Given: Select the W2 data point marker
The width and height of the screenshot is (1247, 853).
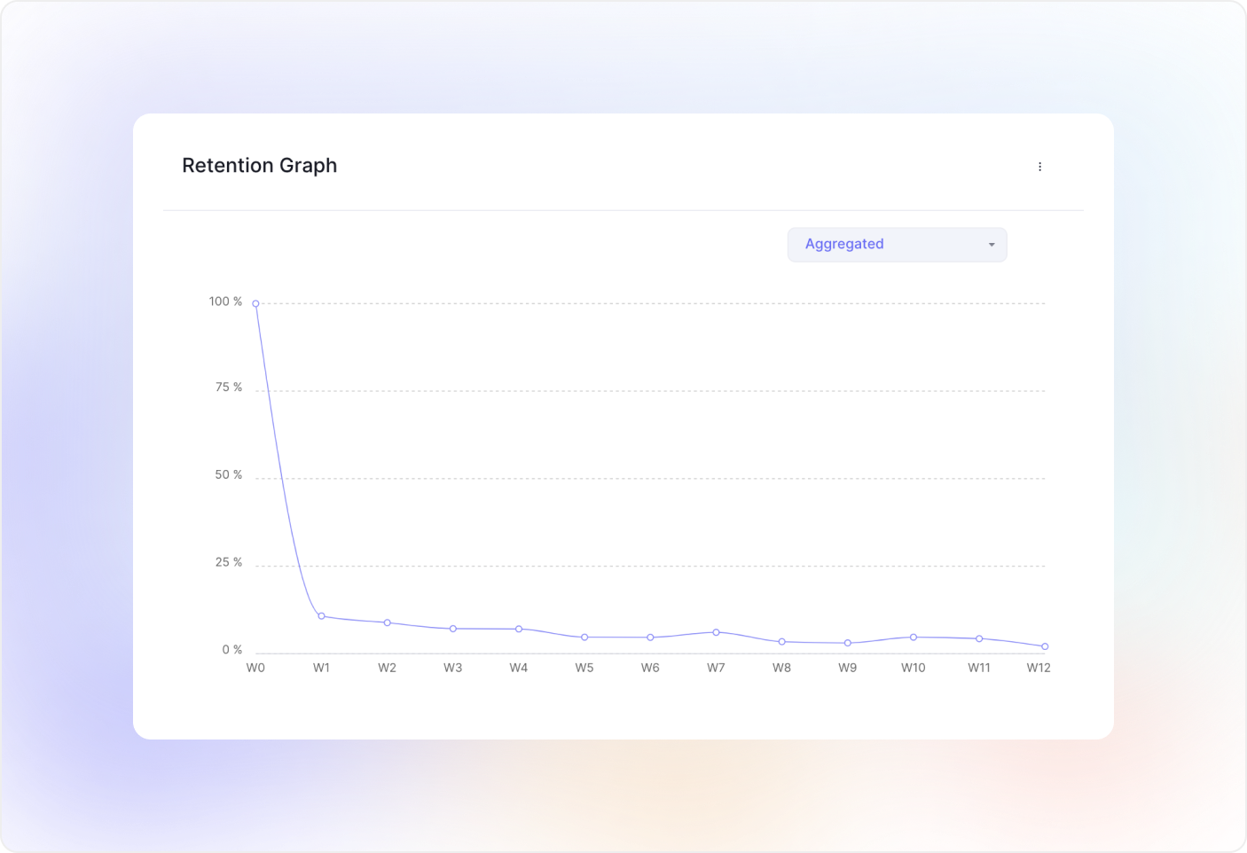Looking at the screenshot, I should [x=387, y=622].
